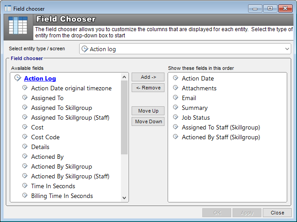297x222 pixels.
Task: Select Action Date original timezone field
Action: click(72, 88)
